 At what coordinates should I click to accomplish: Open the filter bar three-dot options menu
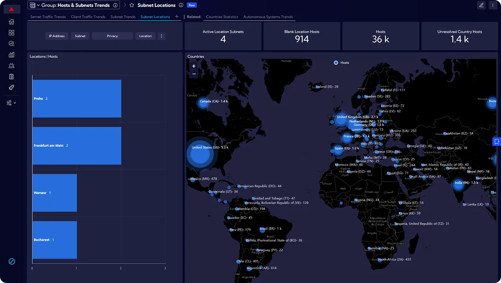161,36
